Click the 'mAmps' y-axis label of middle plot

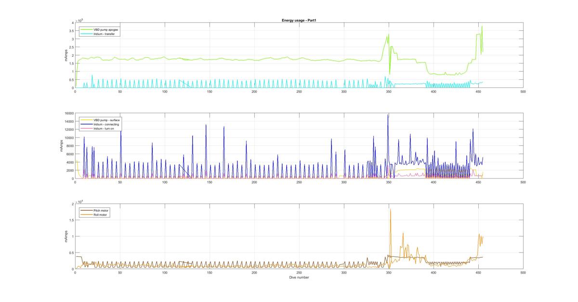click(62, 146)
